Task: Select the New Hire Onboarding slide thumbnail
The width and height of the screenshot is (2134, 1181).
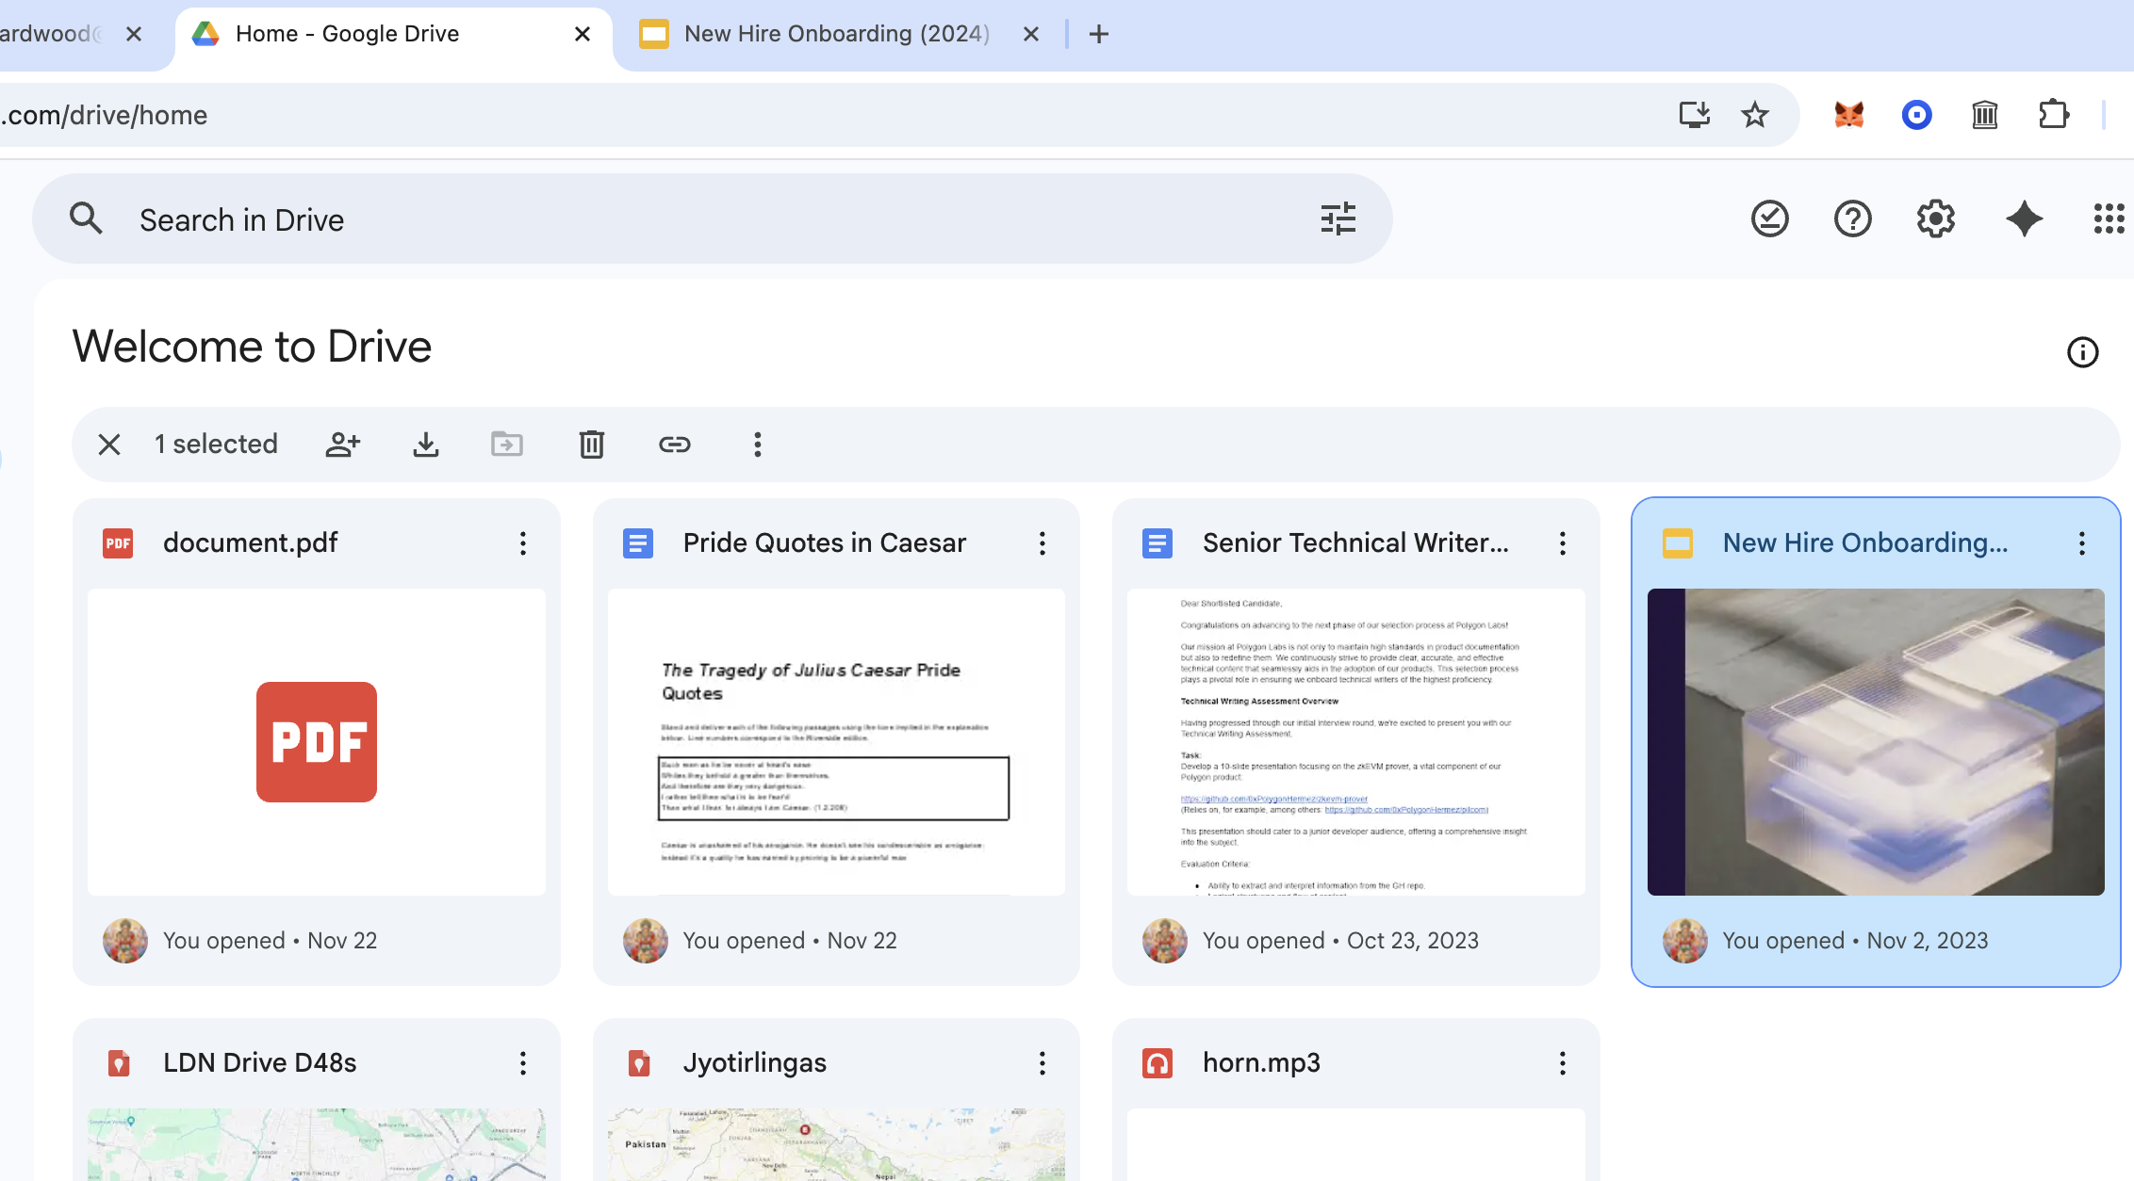Action: [x=1876, y=742]
